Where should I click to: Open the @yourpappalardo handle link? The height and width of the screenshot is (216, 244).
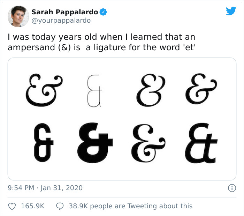(61, 21)
